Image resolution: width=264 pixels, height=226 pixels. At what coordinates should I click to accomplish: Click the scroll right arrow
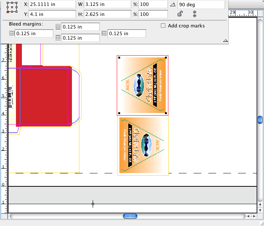click(x=254, y=216)
